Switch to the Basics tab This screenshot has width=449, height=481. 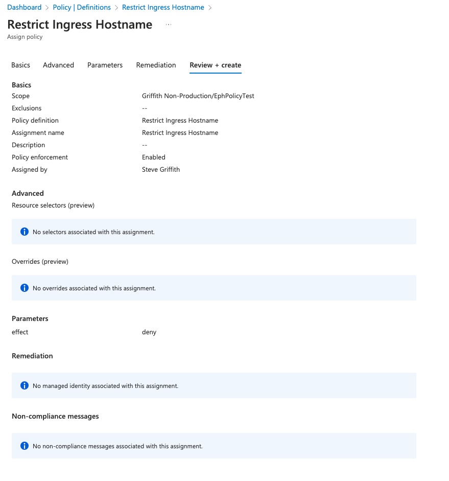[x=21, y=65]
